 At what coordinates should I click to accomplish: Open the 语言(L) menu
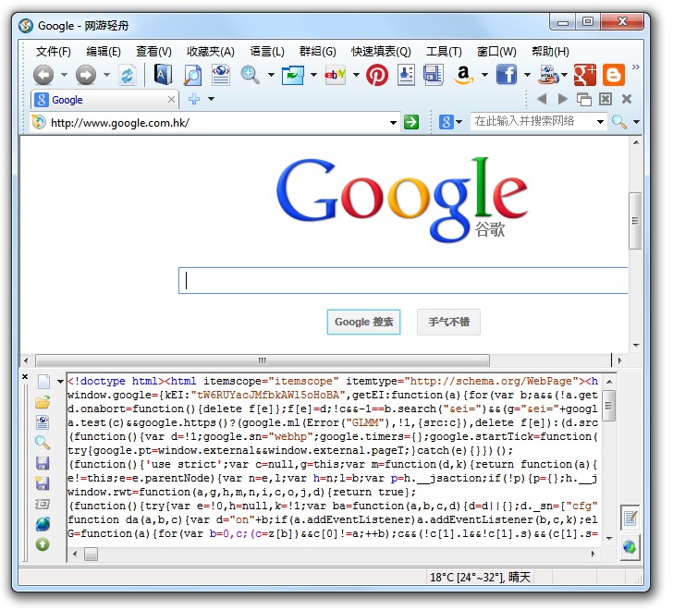coord(267,52)
